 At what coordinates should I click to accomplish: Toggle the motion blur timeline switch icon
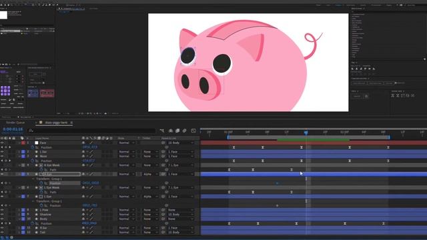click(x=185, y=131)
